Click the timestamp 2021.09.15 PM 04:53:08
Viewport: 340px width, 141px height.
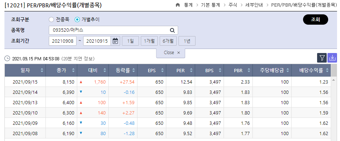pyautogui.click(x=36, y=59)
